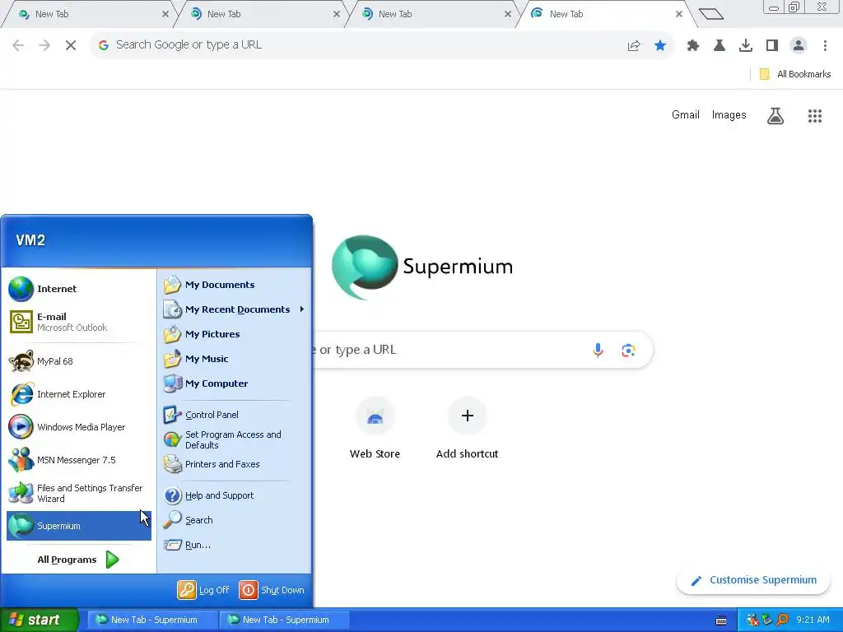Start voice search with microphone icon
This screenshot has width=843, height=632.
pos(598,351)
